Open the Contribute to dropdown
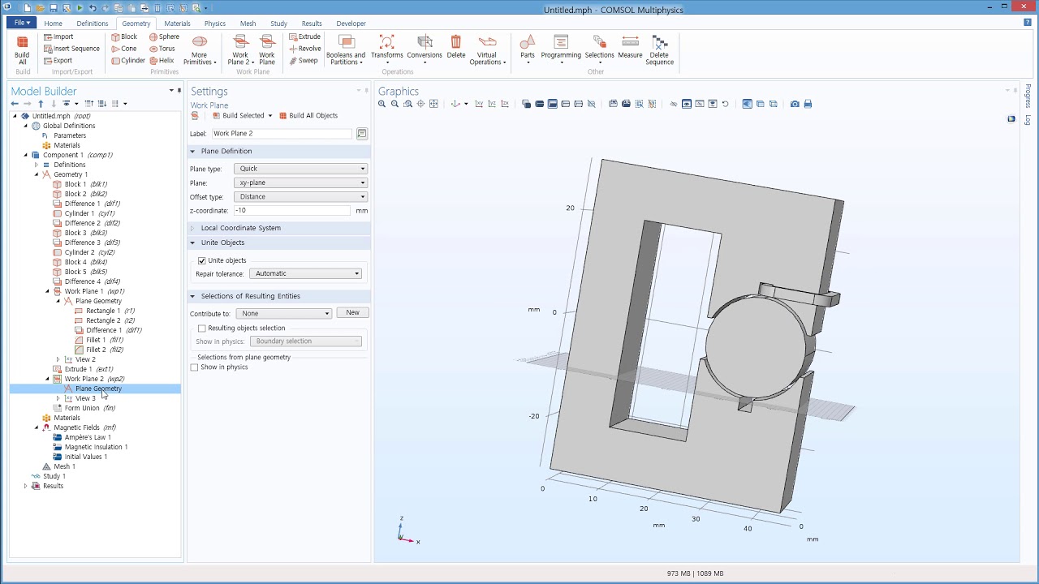Viewport: 1039px width, 584px height. tap(284, 313)
